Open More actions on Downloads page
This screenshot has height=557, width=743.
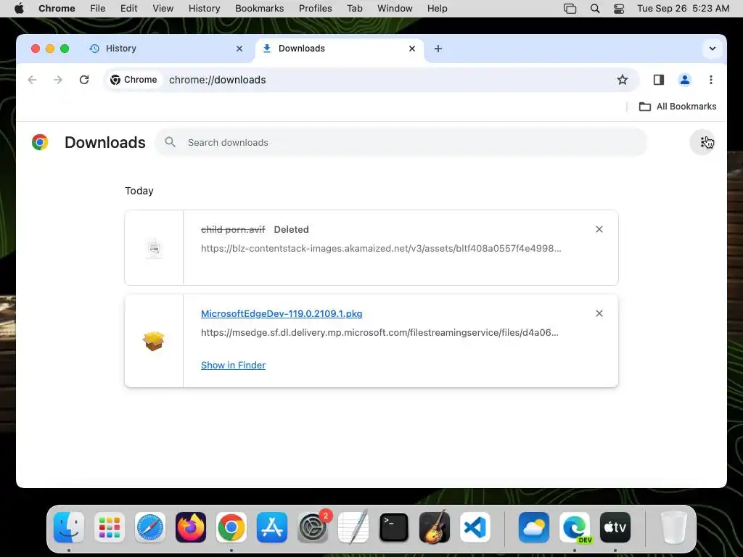[x=702, y=142]
